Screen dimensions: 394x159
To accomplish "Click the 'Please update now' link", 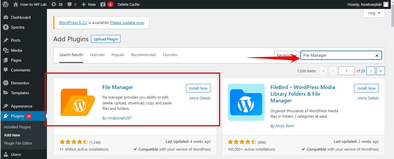I will pyautogui.click(x=127, y=23).
